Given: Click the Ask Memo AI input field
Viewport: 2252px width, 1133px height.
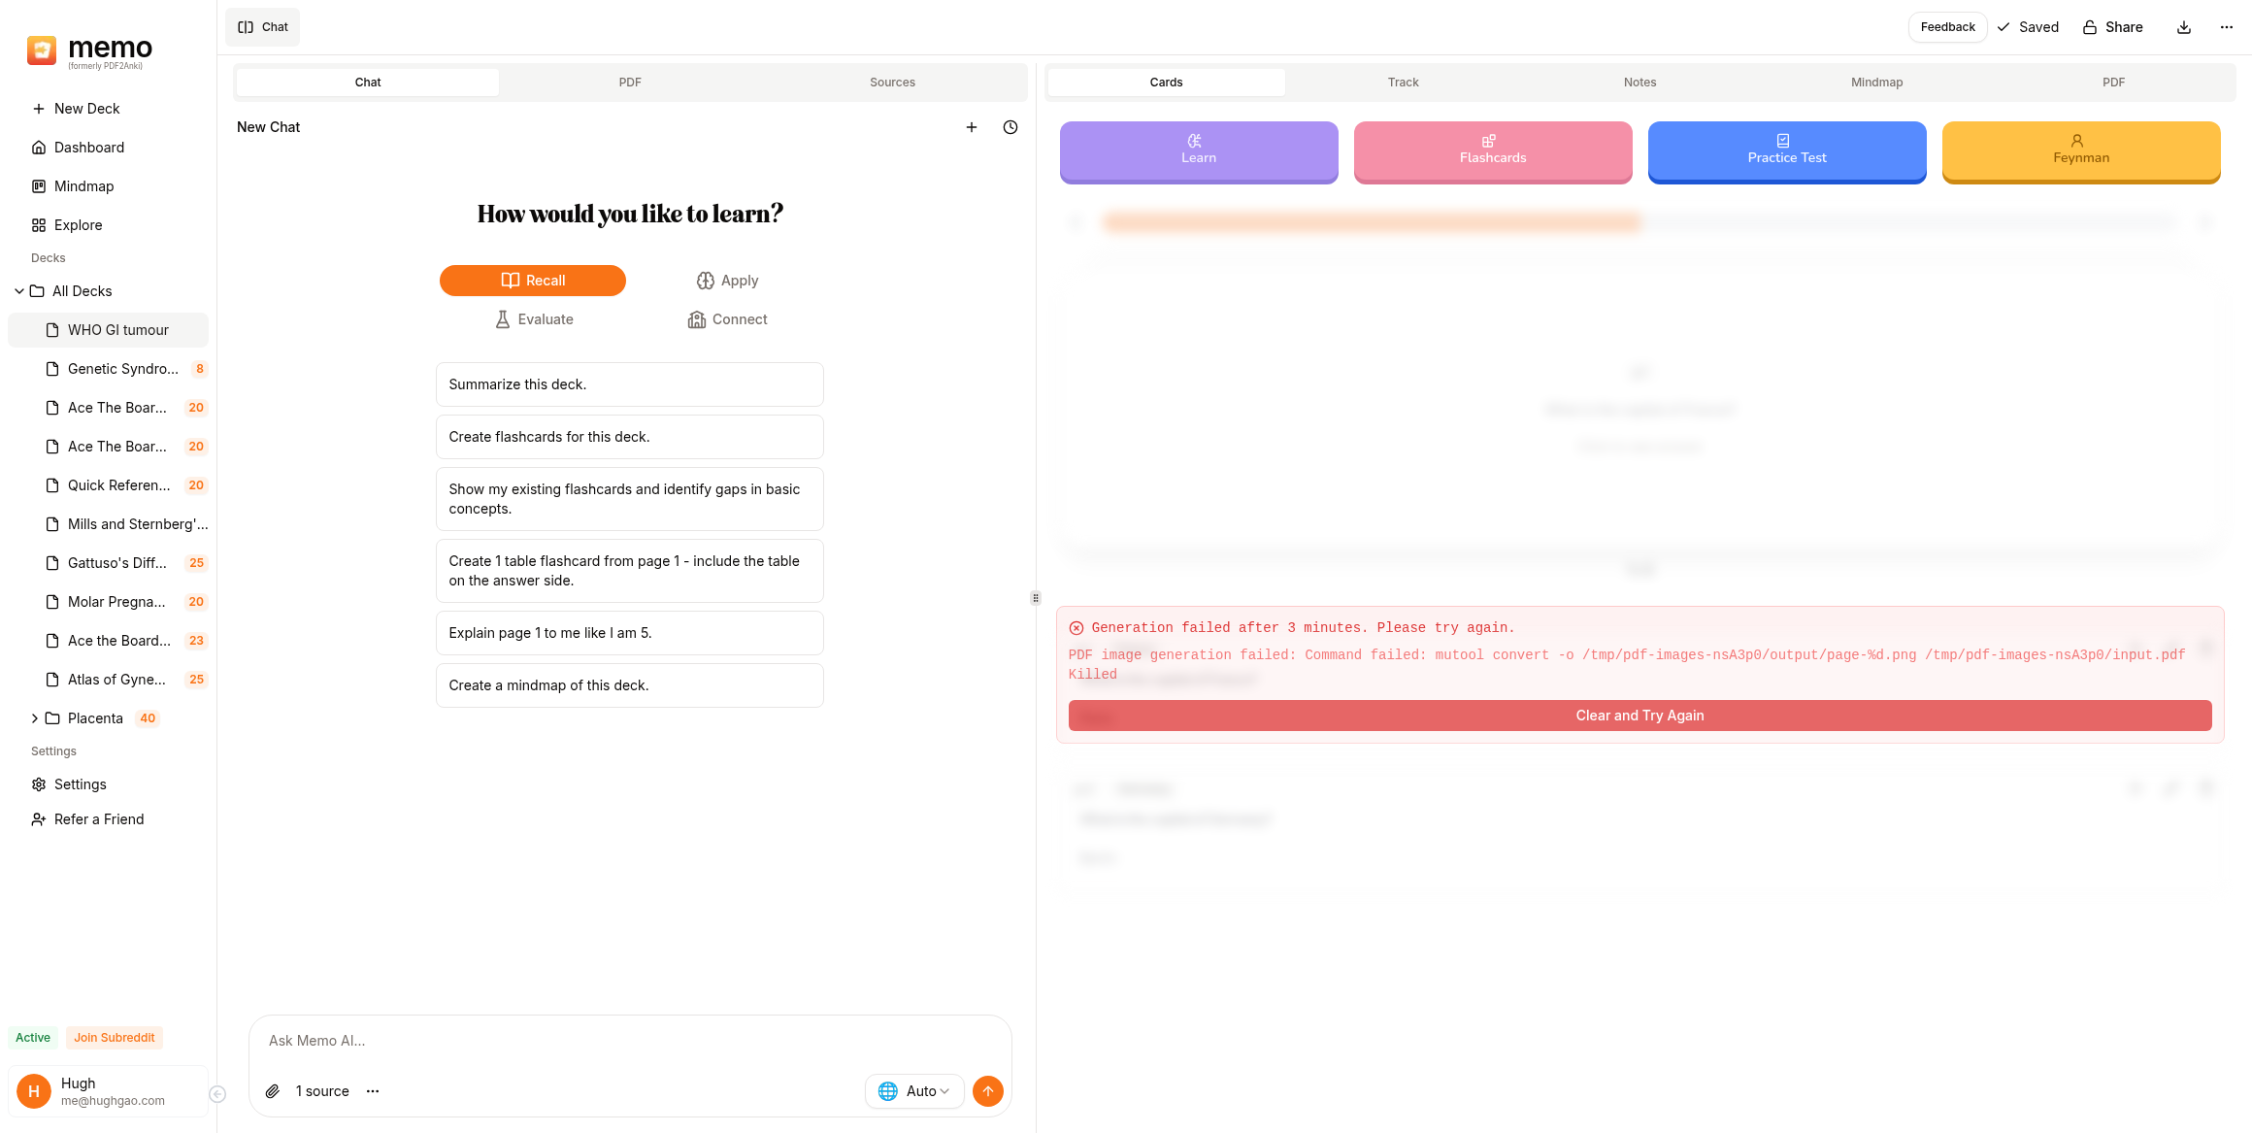Looking at the screenshot, I should [629, 1041].
